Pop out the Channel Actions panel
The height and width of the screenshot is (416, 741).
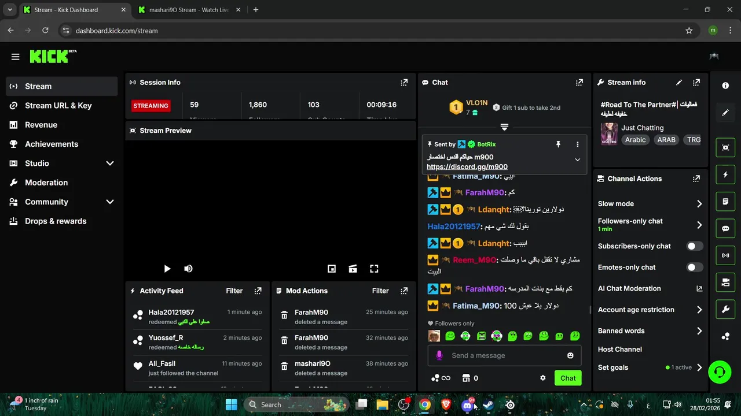pos(696,179)
